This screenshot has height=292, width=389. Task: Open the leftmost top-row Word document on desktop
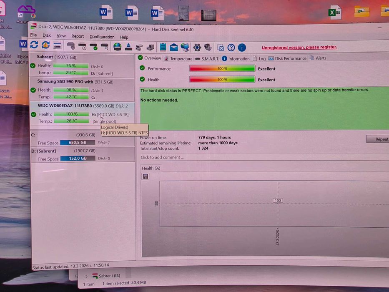click(106, 12)
